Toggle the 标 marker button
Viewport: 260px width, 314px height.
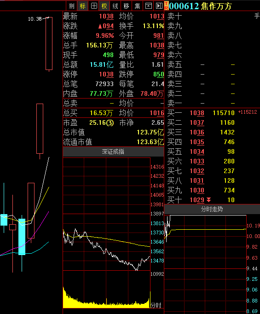point(83,6)
